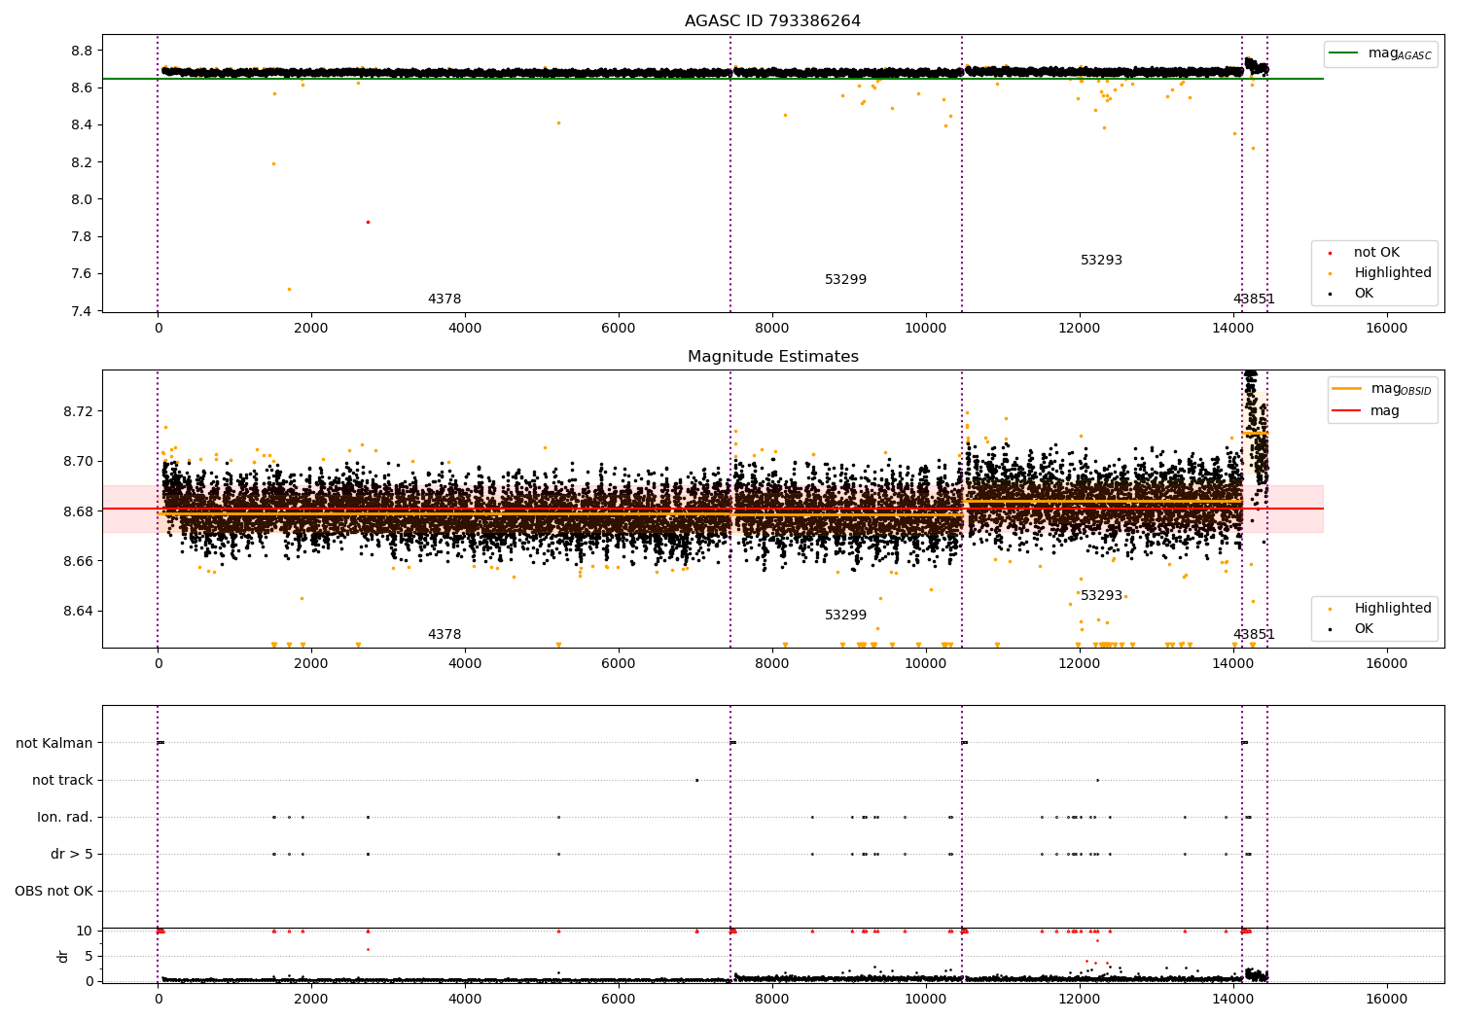
Task: Click the 'dr > 5' row label
Action: pyautogui.click(x=72, y=854)
